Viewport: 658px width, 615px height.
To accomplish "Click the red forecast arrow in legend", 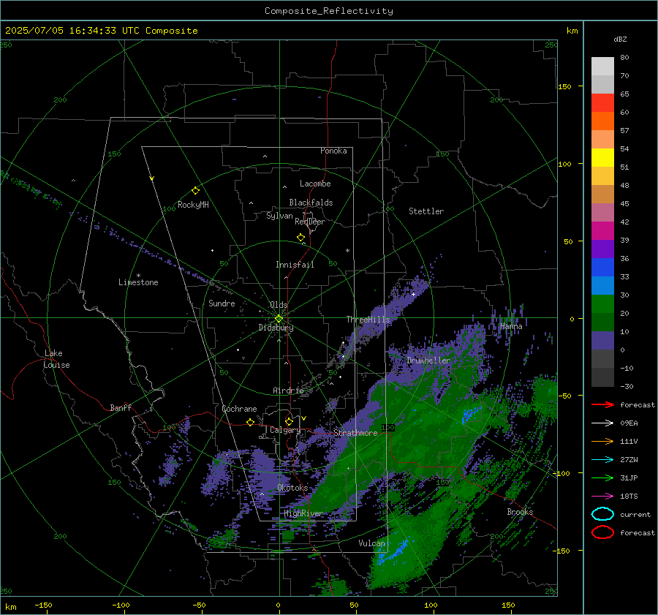I will coord(602,404).
